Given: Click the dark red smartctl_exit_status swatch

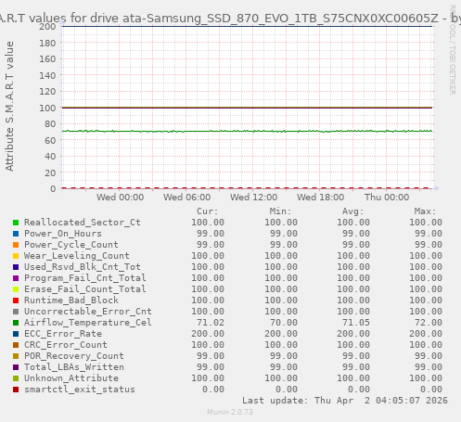Looking at the screenshot, I should click(x=16, y=390).
